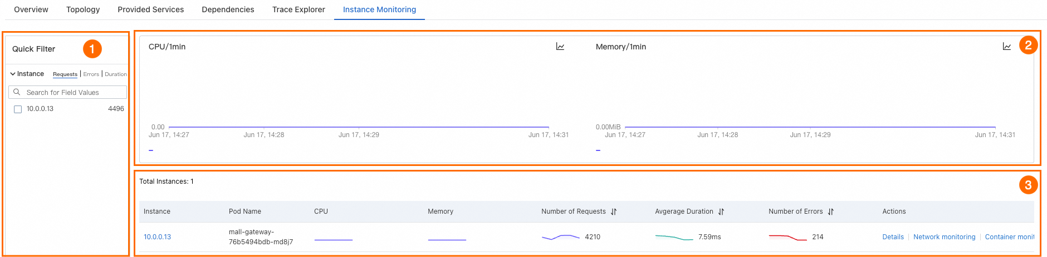Switch quick filter to Duration
Image resolution: width=1047 pixels, height=257 pixels.
[115, 74]
